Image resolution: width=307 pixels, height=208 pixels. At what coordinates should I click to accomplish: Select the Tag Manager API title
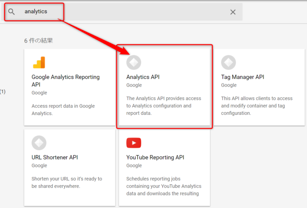coord(243,77)
